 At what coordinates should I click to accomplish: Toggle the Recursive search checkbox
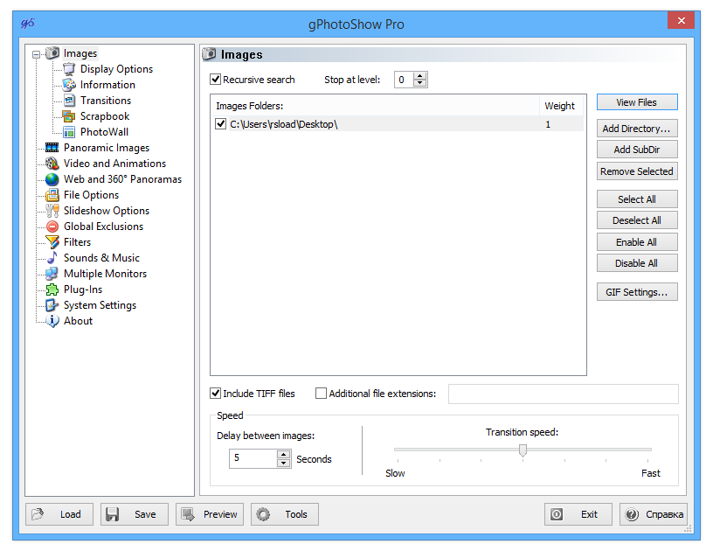tap(216, 80)
